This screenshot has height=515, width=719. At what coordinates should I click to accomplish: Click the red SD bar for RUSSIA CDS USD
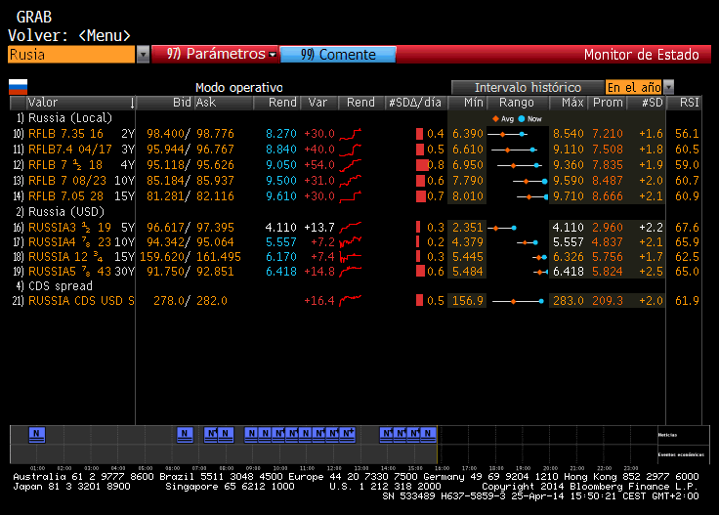click(x=419, y=301)
